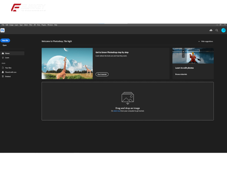Click the Ps home screen icon

point(3,30)
